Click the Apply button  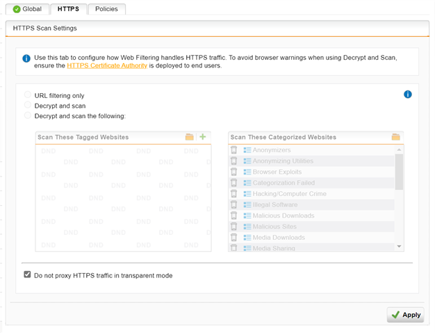(x=406, y=315)
